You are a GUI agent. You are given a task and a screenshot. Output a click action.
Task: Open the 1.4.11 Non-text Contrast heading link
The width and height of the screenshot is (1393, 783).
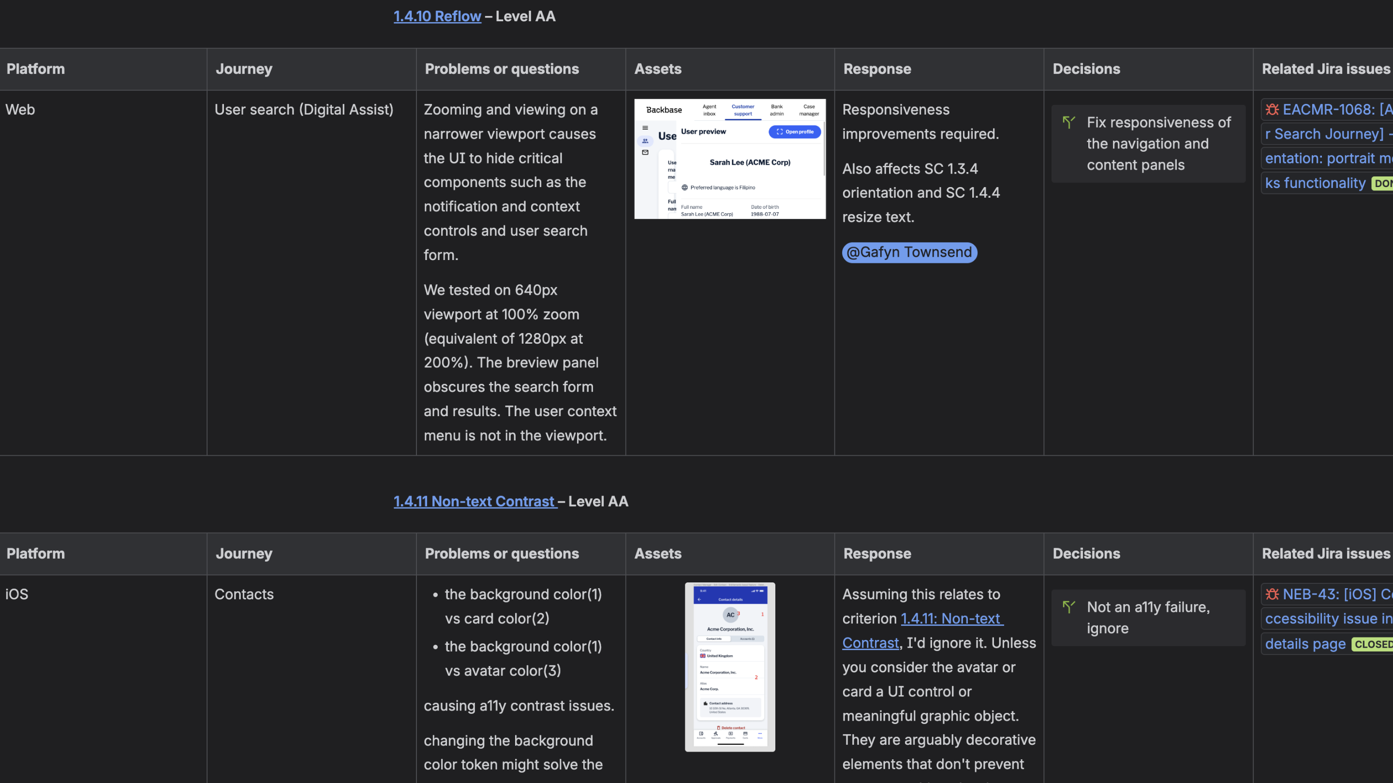(474, 502)
